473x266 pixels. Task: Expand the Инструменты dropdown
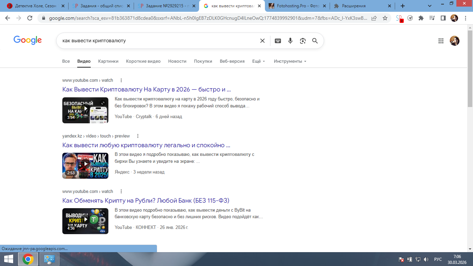tap(290, 61)
